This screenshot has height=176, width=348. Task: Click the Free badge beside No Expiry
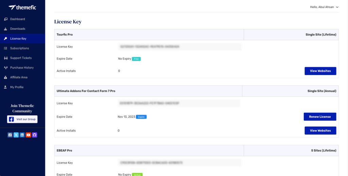tap(136, 59)
